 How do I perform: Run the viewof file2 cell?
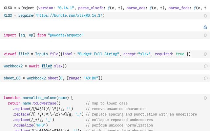tap(206, 54)
